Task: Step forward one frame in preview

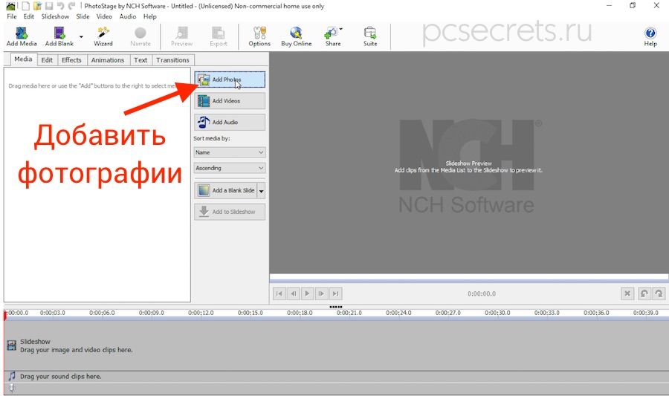Action: (321, 293)
